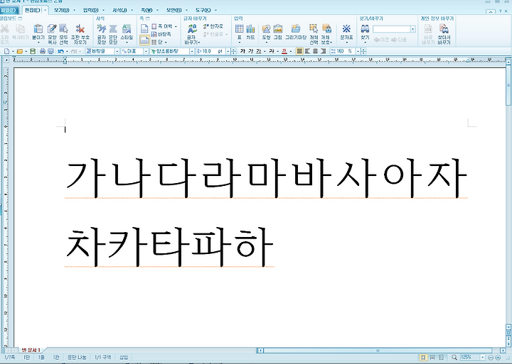Click the 삽입 (Insert mode) status entry
Viewport: 512px width, 364px height.
pos(124,358)
